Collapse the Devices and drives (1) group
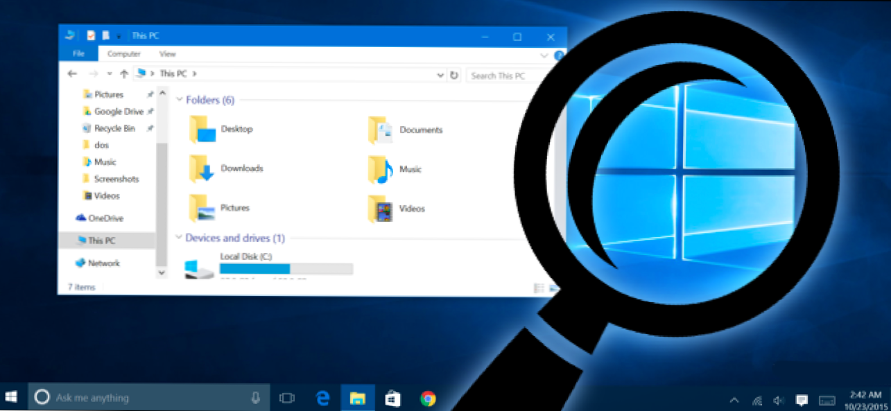The width and height of the screenshot is (891, 411). [180, 238]
